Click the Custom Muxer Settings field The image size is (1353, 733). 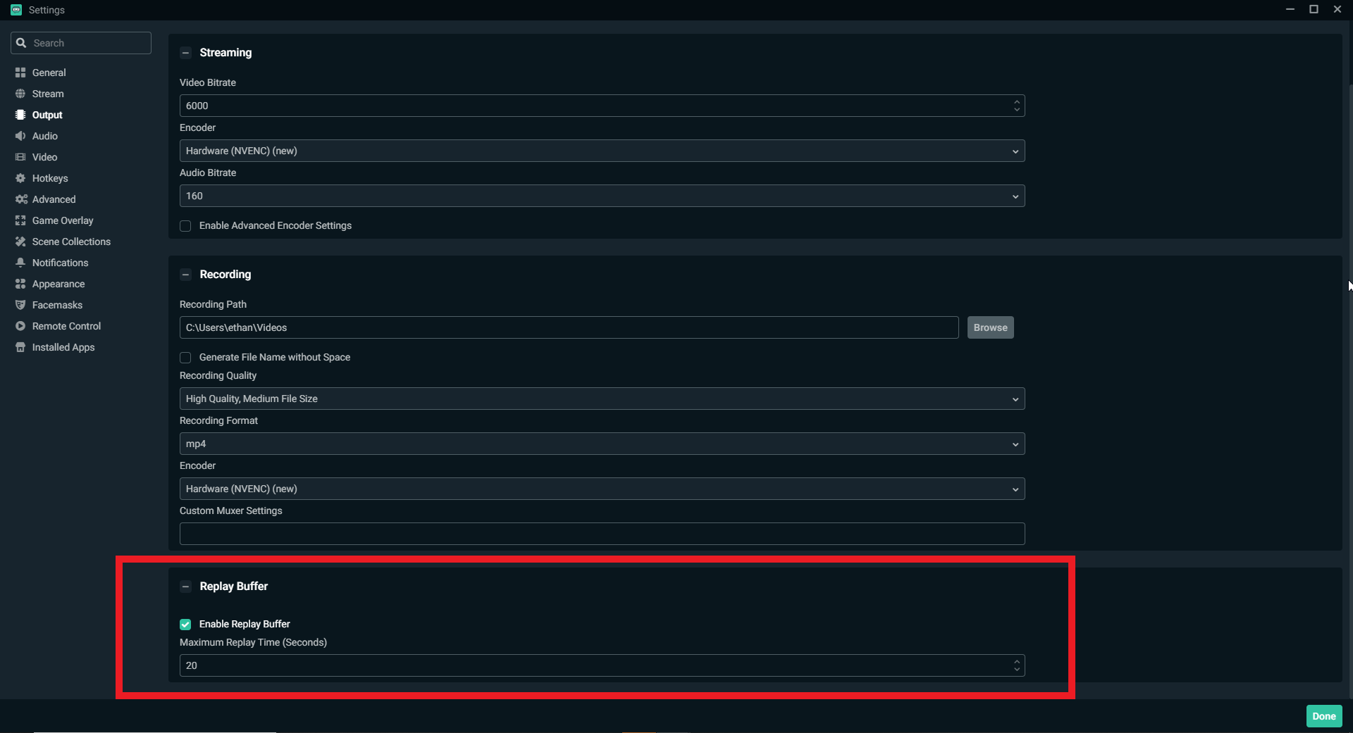pos(602,534)
